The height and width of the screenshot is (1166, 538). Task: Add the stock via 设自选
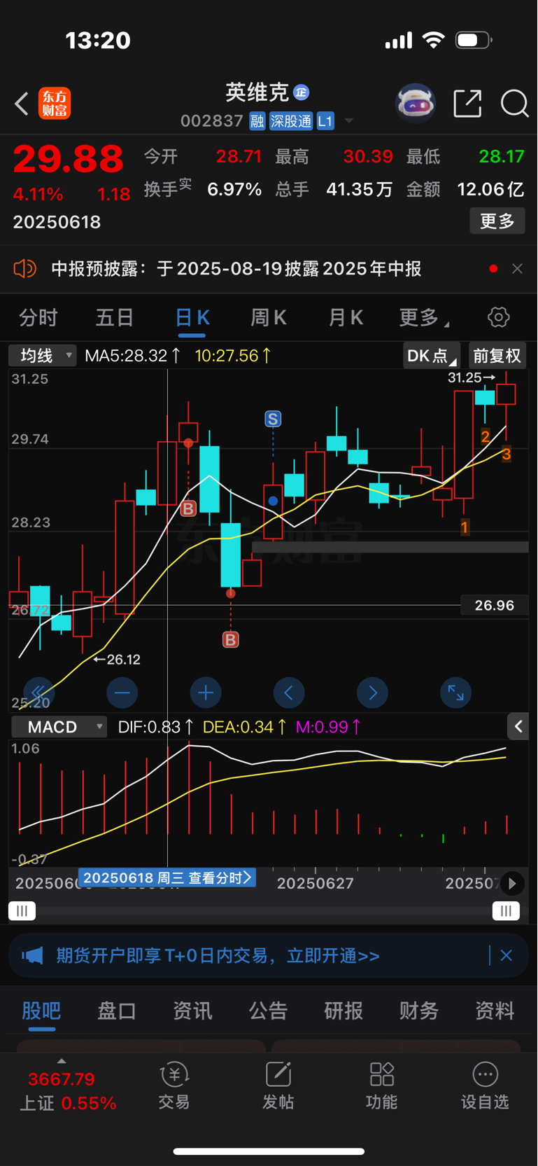[x=485, y=1085]
